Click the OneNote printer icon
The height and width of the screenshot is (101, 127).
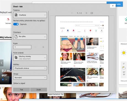tap(16, 15)
